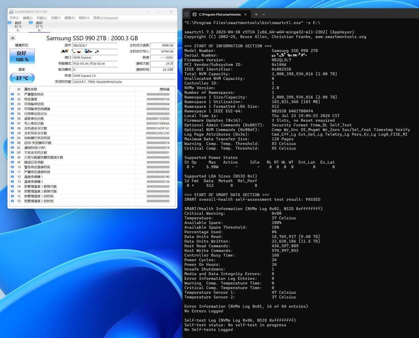Click the power on count value 24 次
The width and height of the screenshot is (419, 338).
(x=162, y=63)
